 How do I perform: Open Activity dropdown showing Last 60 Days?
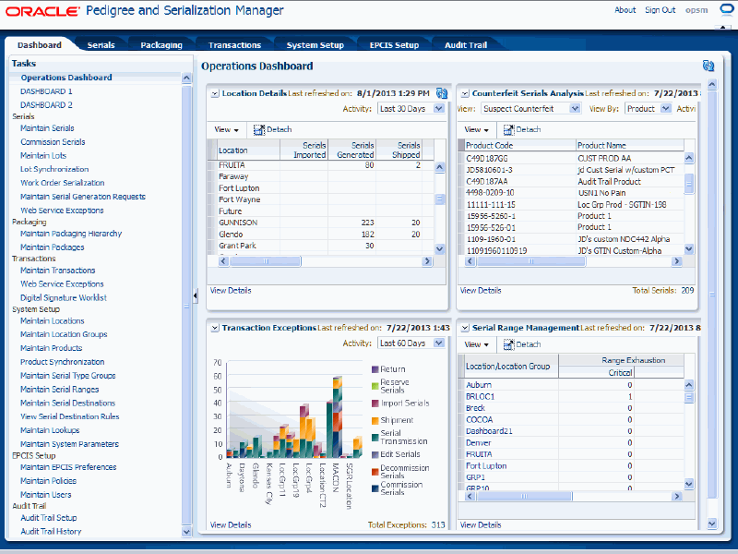tap(439, 343)
